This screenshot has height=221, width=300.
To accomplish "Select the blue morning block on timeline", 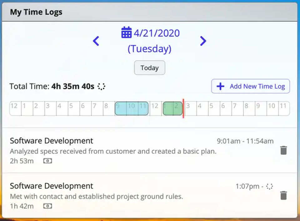I will pos(132,108).
